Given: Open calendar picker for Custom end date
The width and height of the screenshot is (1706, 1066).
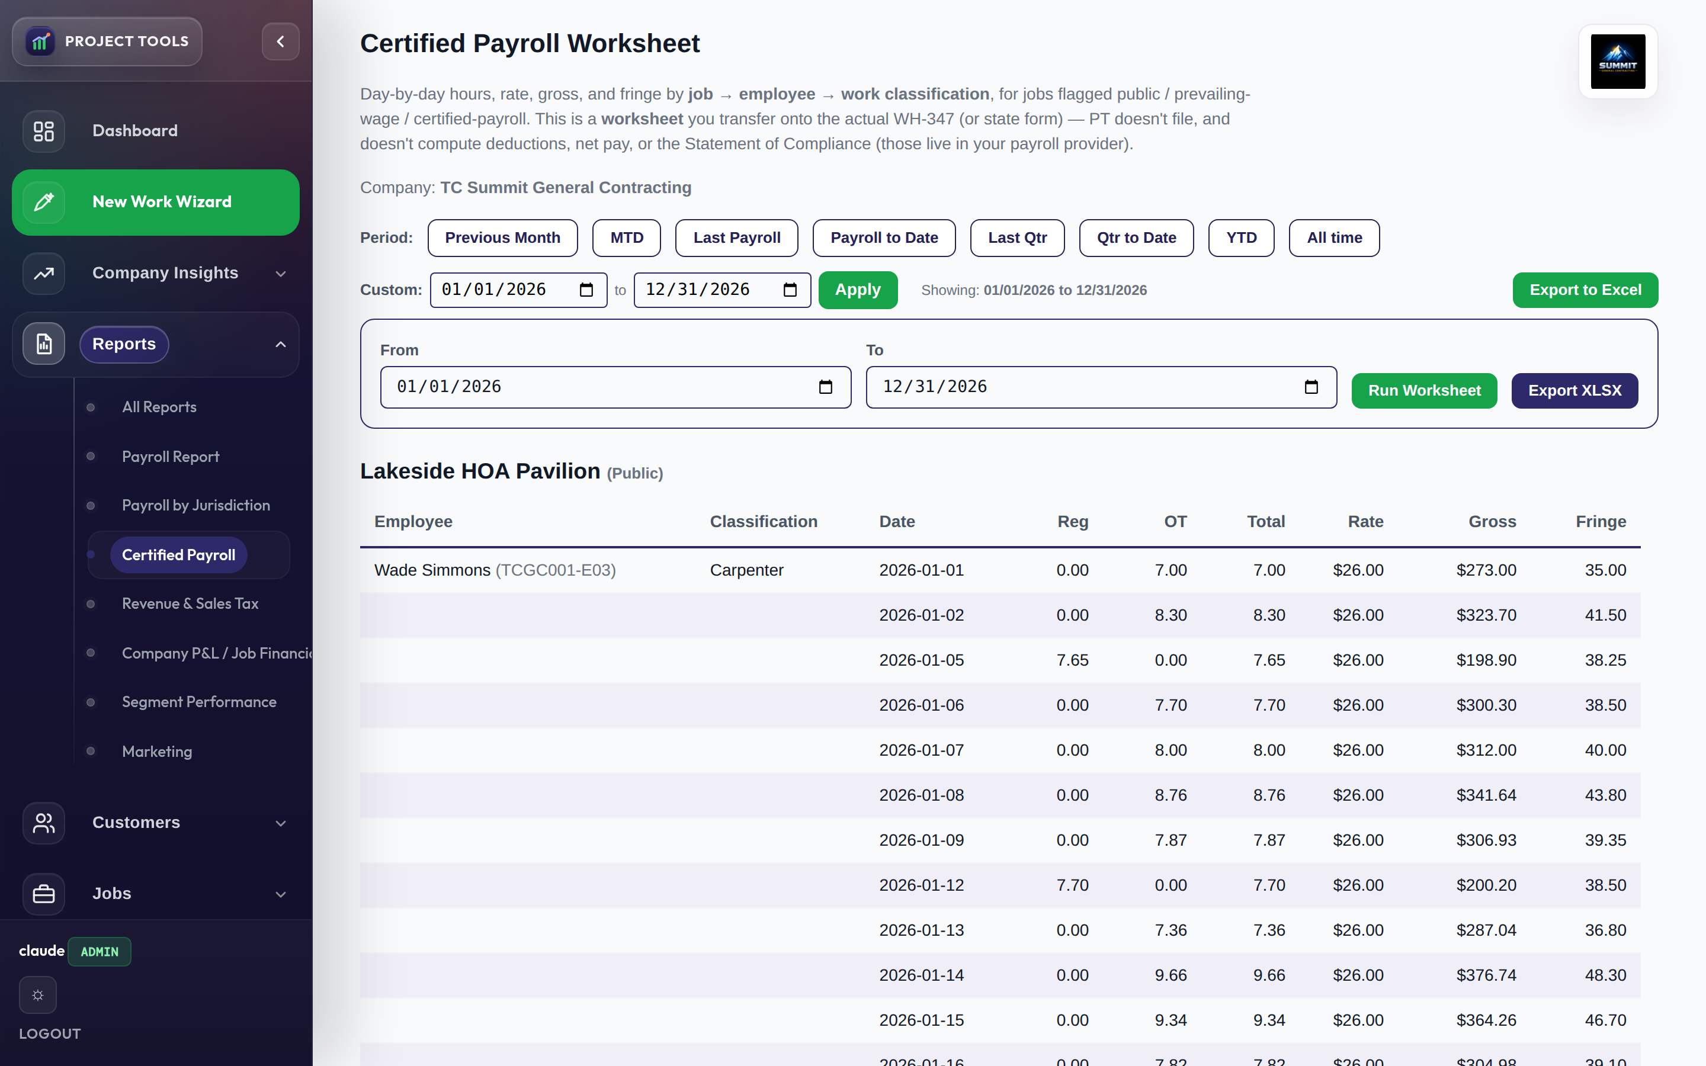Looking at the screenshot, I should [790, 290].
